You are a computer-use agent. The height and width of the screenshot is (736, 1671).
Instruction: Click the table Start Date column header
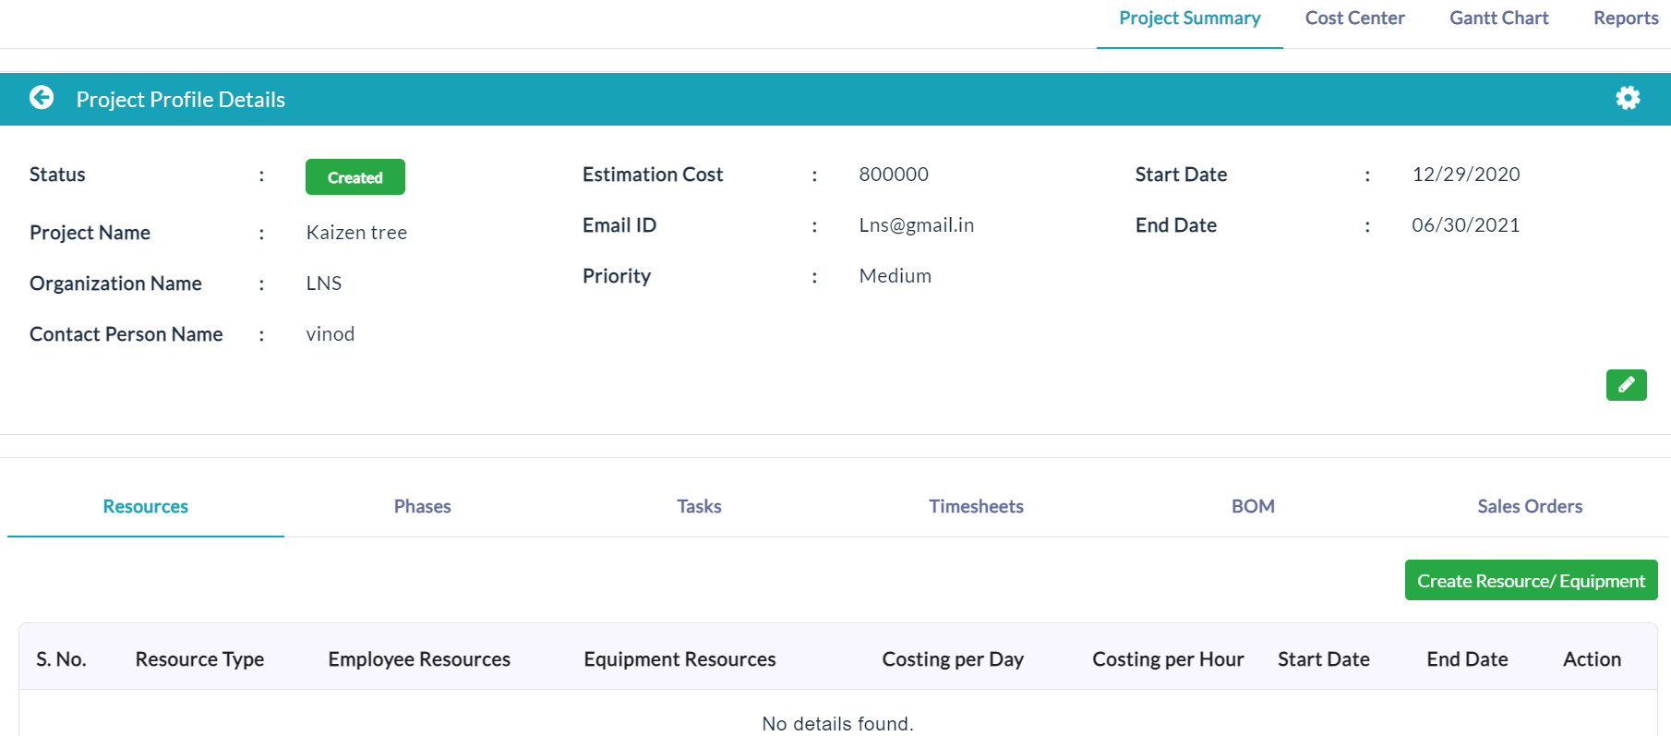point(1324,659)
